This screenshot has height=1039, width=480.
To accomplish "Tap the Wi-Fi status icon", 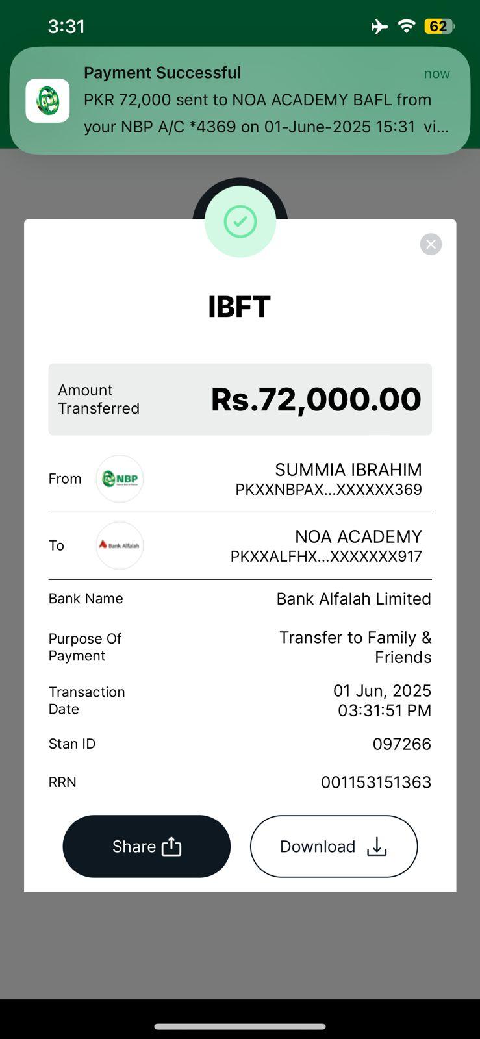I will (x=407, y=26).
